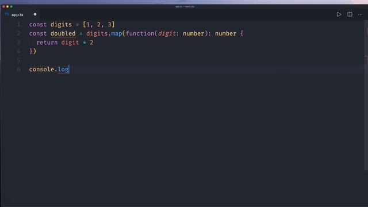368x207 pixels.
Task: Click the 'function' keyword on line 2
Action: (140, 33)
